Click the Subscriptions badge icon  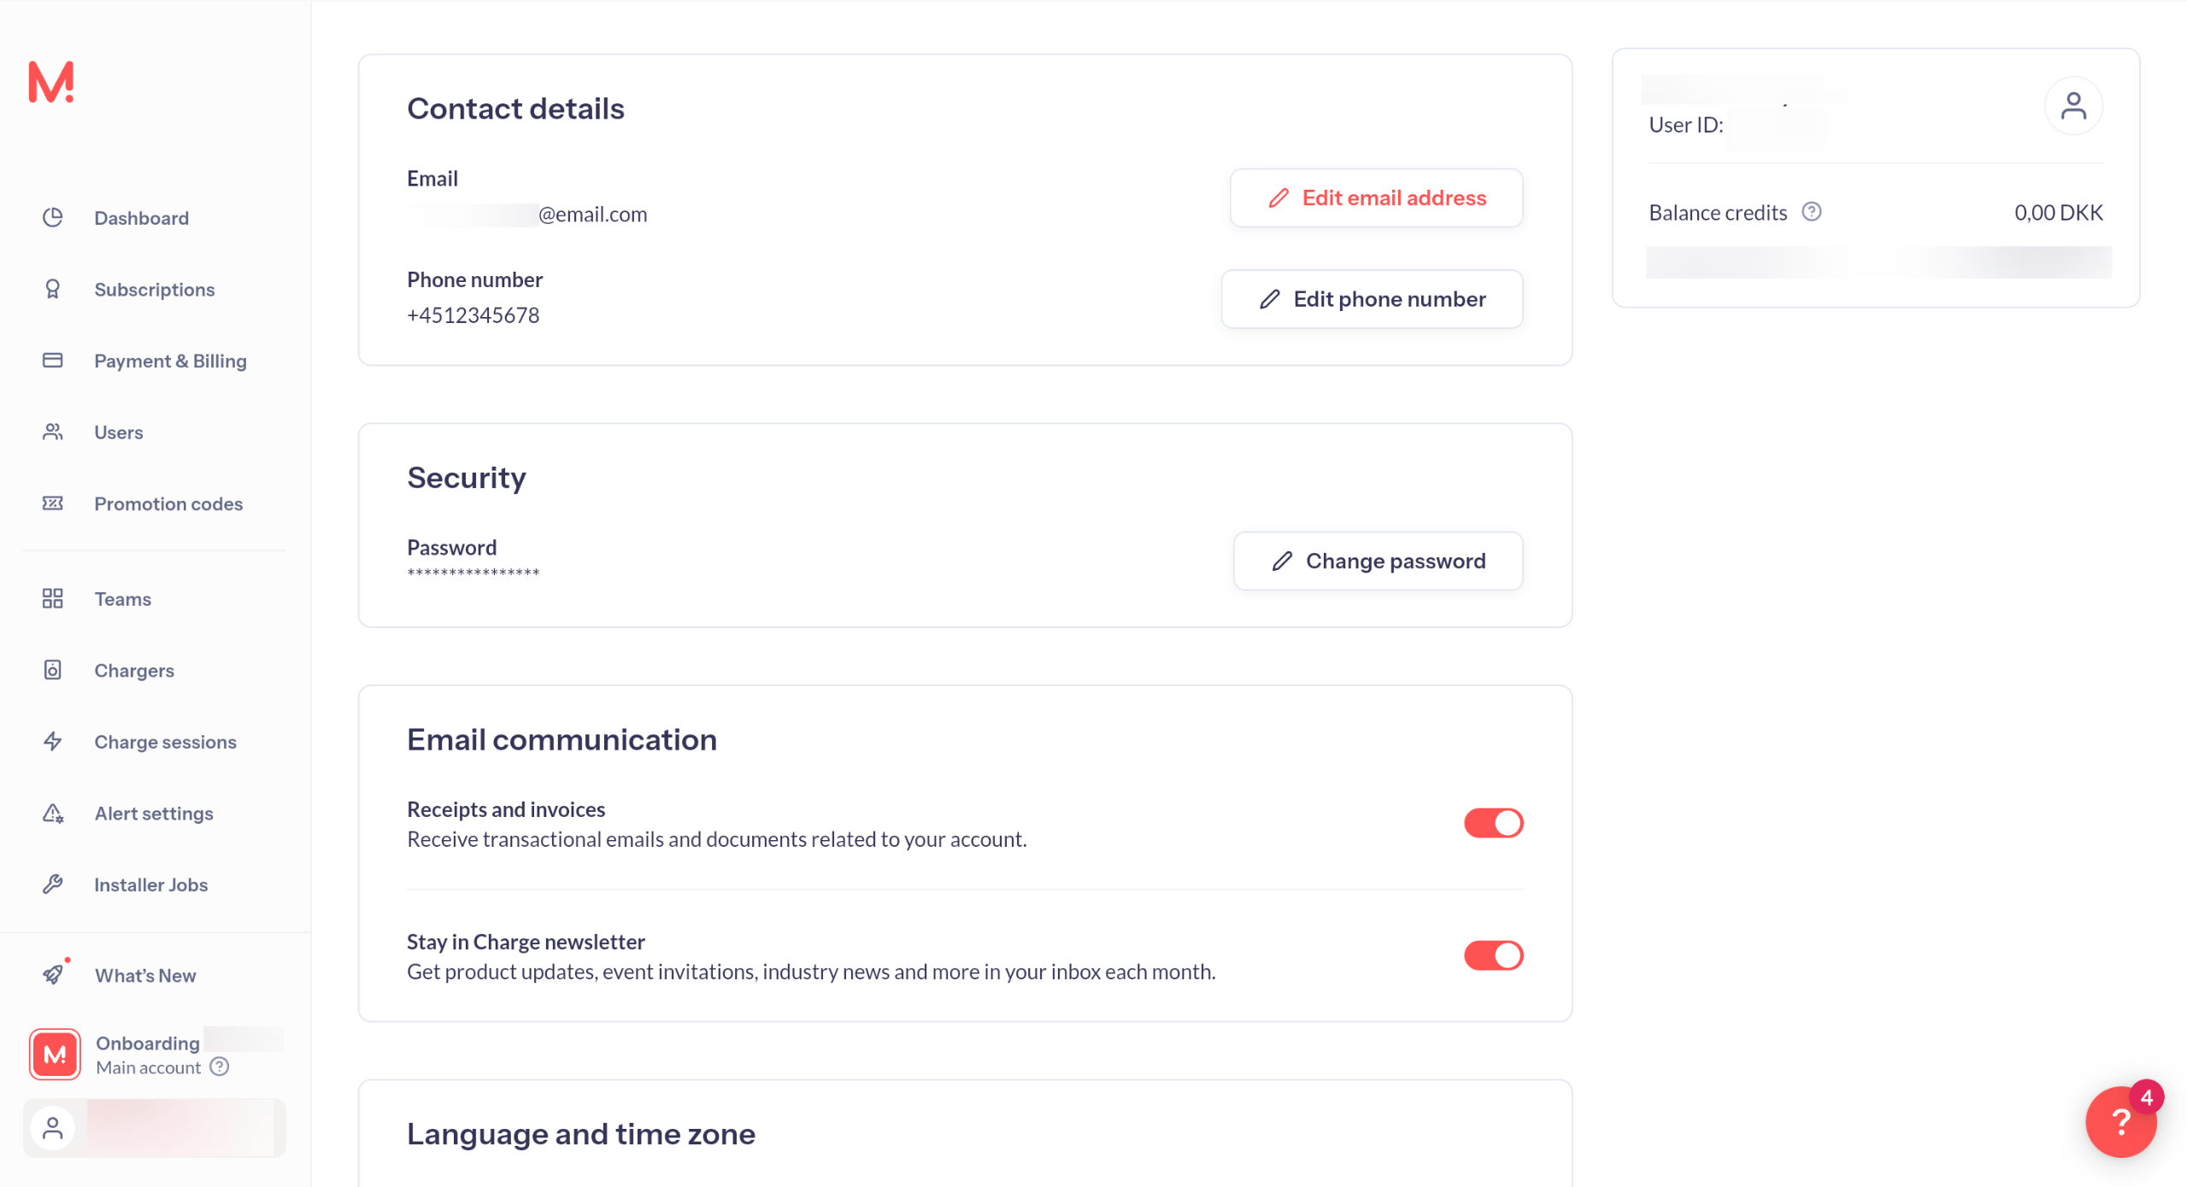coord(53,290)
